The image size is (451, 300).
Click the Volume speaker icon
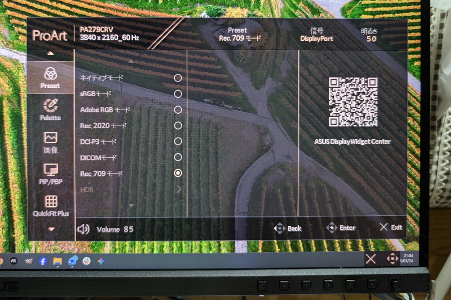(84, 229)
